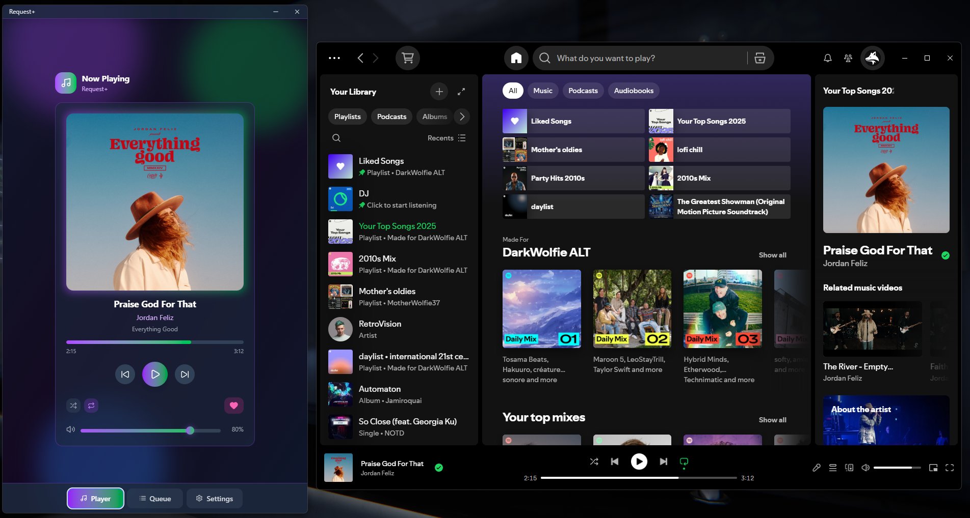Toggle shuffle in Request+ player
This screenshot has height=518, width=970.
point(73,406)
